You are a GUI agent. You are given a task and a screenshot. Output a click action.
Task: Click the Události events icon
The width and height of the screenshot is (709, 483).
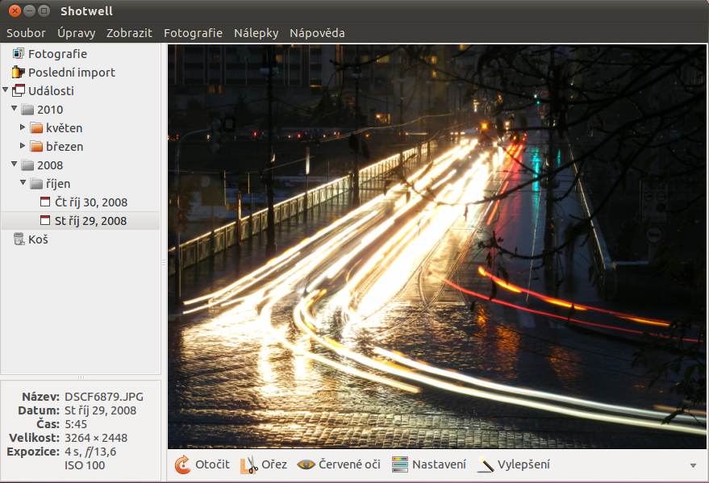(x=19, y=90)
